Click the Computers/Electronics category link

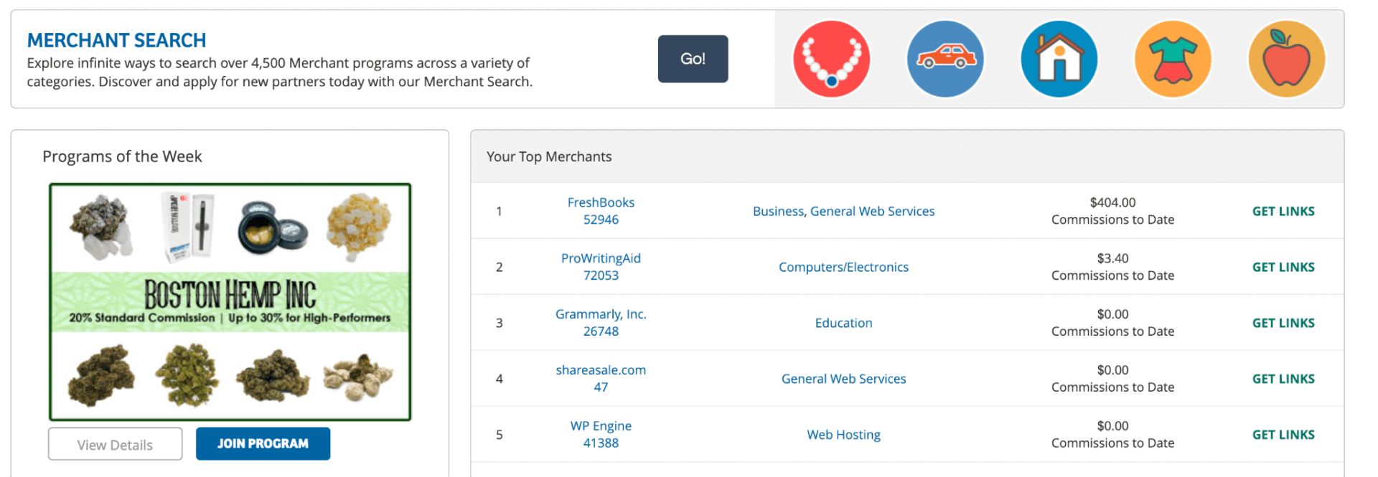coord(843,268)
